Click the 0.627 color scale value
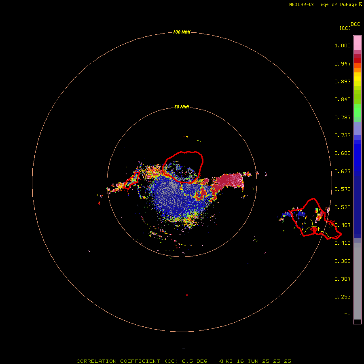The height and width of the screenshot is (364, 364). (x=343, y=171)
